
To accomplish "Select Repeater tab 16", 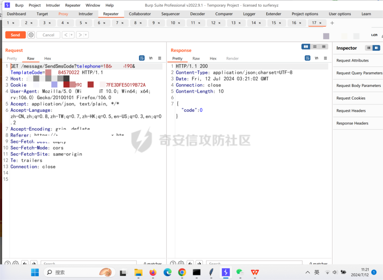I will tap(294, 23).
